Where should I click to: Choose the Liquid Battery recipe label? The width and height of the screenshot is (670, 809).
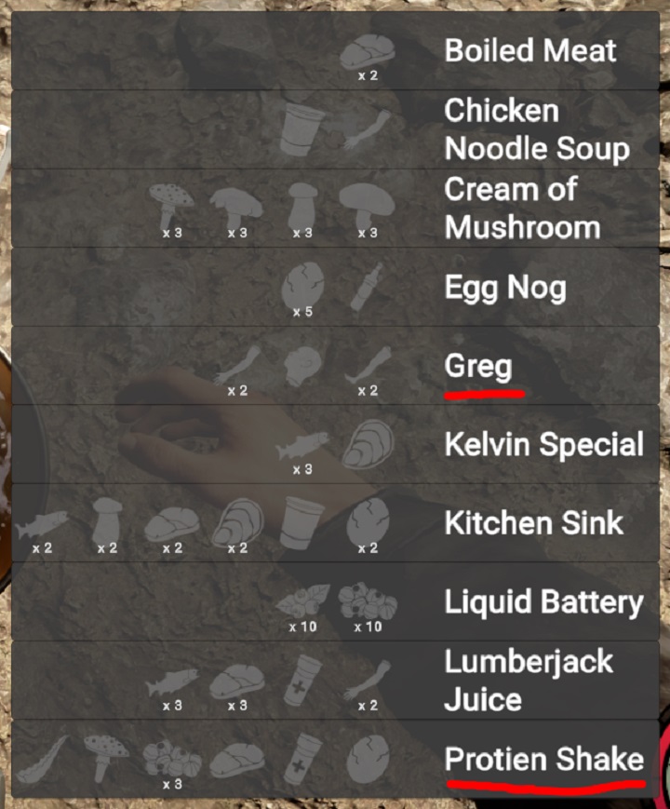point(544,602)
